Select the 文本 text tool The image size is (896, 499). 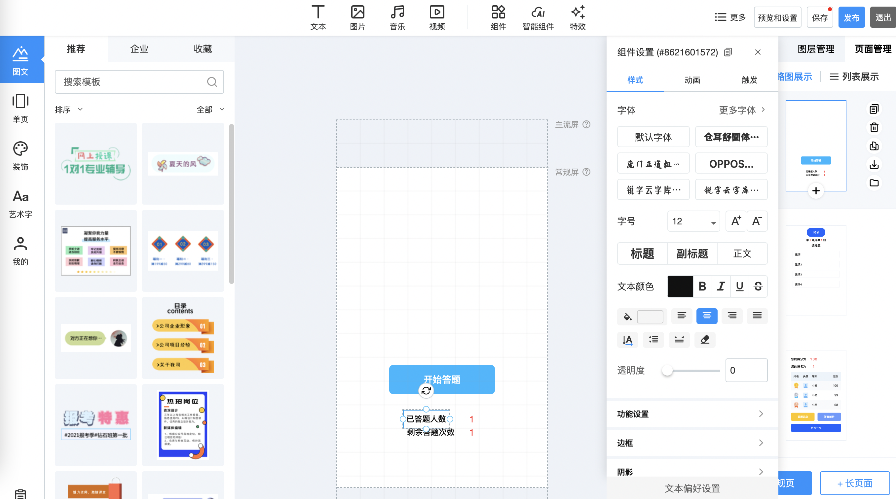(x=318, y=18)
